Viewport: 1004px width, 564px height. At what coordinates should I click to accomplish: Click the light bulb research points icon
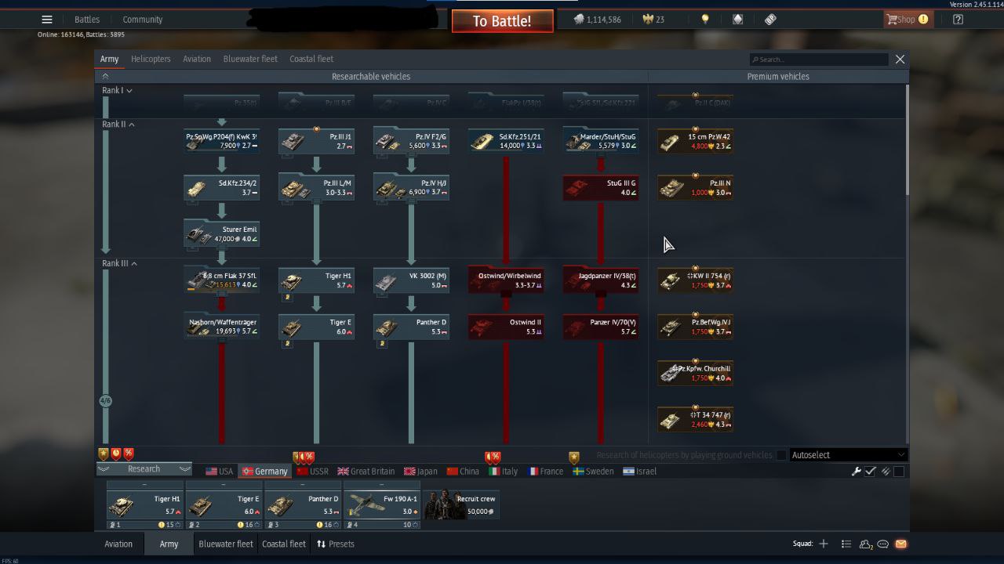point(705,20)
